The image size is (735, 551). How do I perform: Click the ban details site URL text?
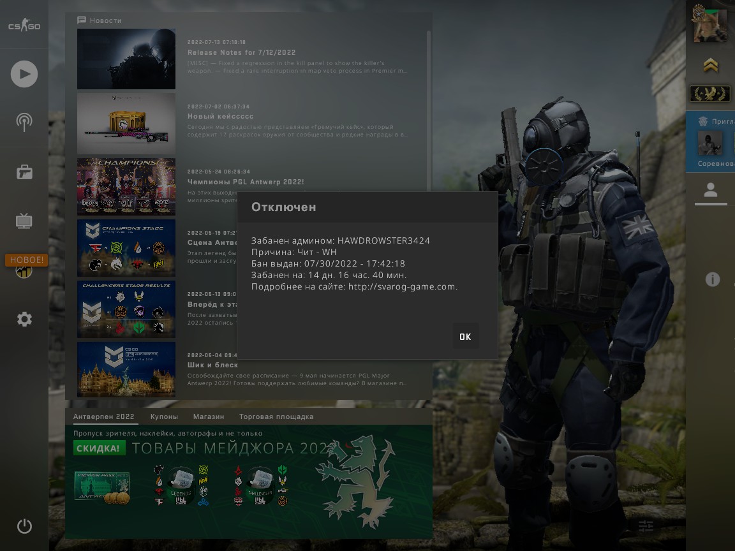(402, 286)
